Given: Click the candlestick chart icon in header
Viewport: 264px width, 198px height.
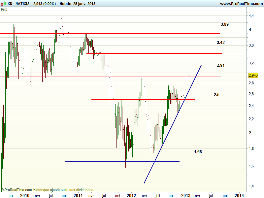Looking at the screenshot, I should point(4,4).
